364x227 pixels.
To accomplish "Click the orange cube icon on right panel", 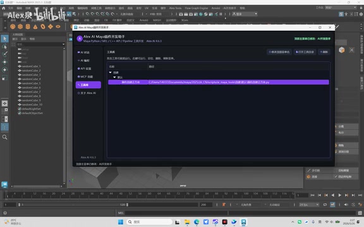I will pyautogui.click(x=341, y=50).
